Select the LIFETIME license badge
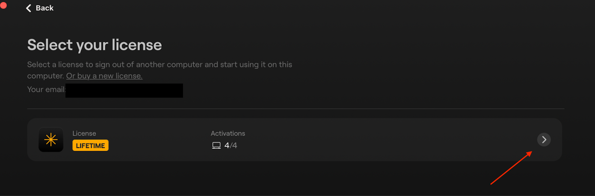 [90, 145]
